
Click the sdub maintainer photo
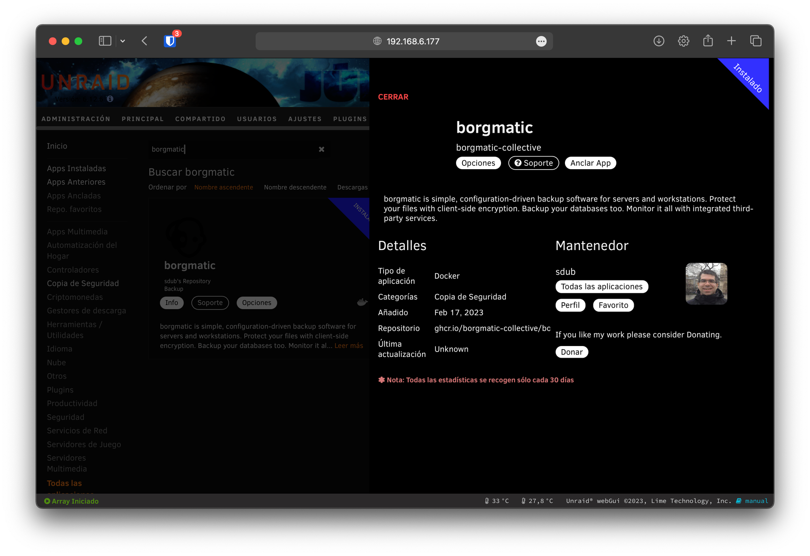[x=706, y=284]
